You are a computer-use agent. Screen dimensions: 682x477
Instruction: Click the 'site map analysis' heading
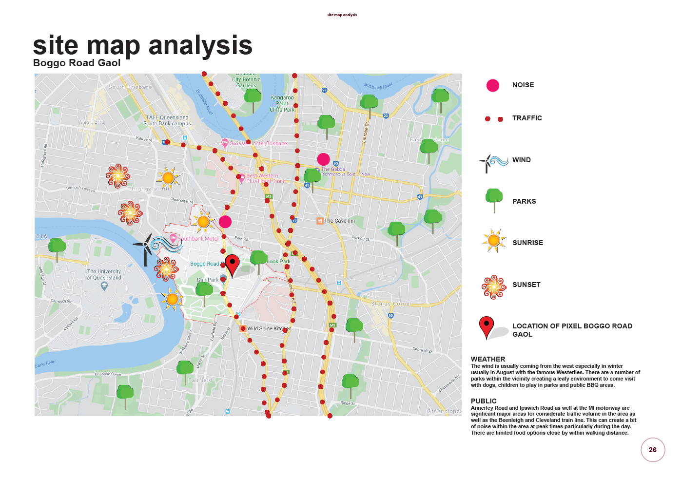coord(143,45)
